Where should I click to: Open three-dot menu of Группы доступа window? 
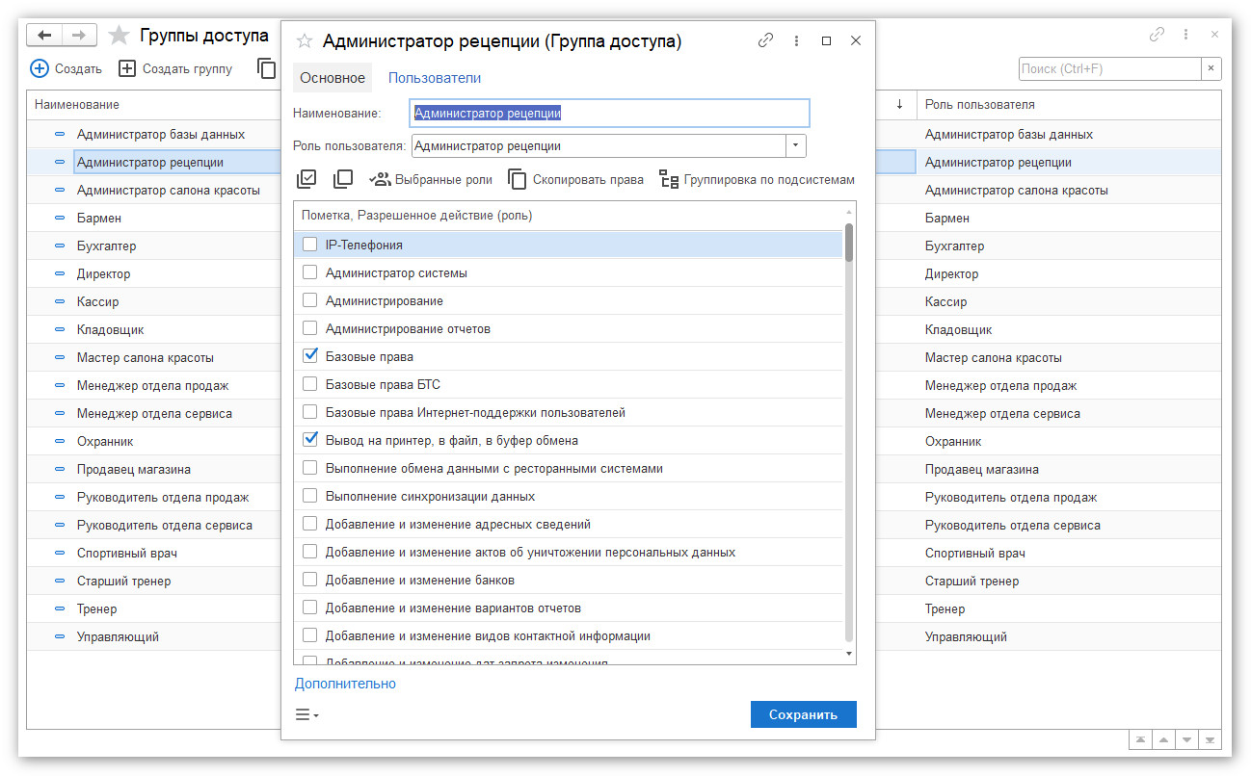click(x=1185, y=35)
